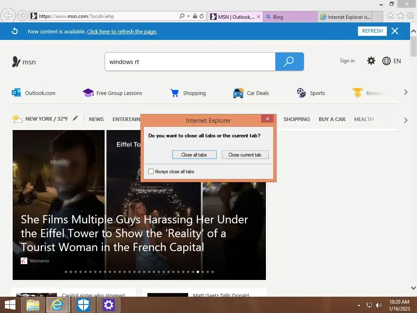Select the HEALTH category
This screenshot has width=417, height=313.
pos(364,119)
